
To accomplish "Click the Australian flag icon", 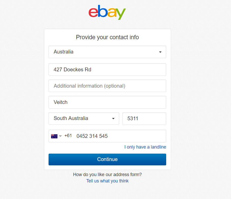I will 54,136.
